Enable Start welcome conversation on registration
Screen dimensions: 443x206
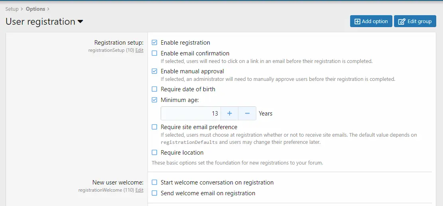[x=154, y=182]
